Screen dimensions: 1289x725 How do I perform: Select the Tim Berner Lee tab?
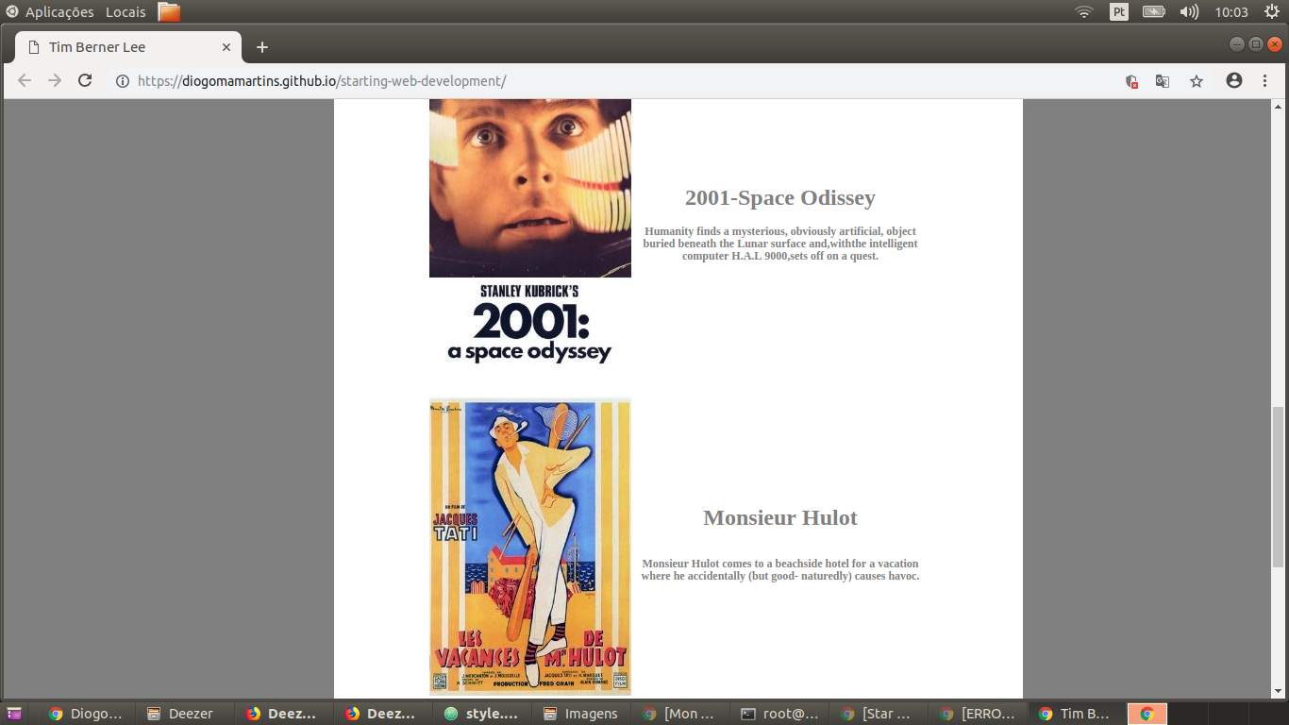(129, 47)
